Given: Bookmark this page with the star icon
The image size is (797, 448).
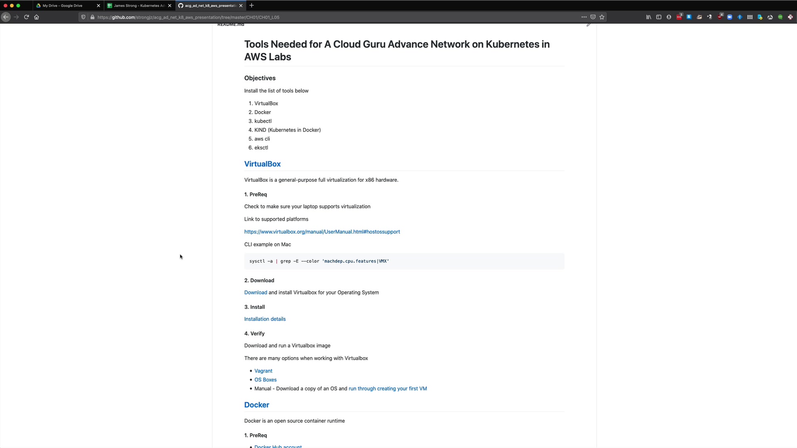Looking at the screenshot, I should pyautogui.click(x=602, y=17).
